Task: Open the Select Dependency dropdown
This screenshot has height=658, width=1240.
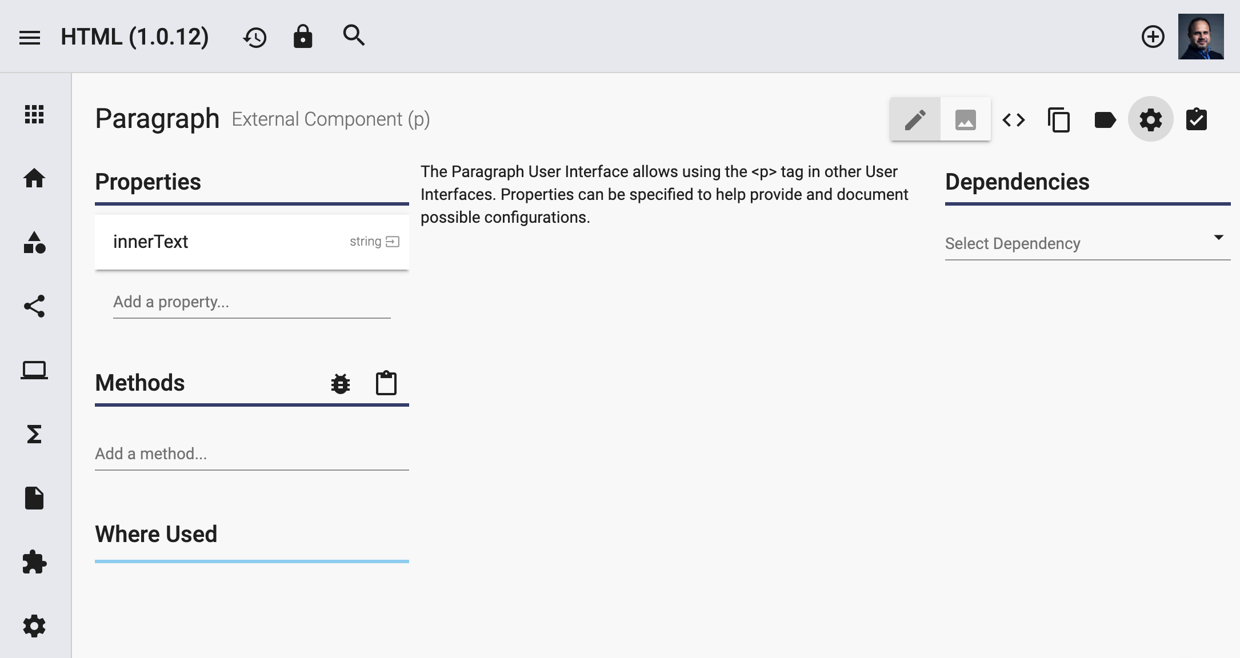Action: pyautogui.click(x=1083, y=243)
